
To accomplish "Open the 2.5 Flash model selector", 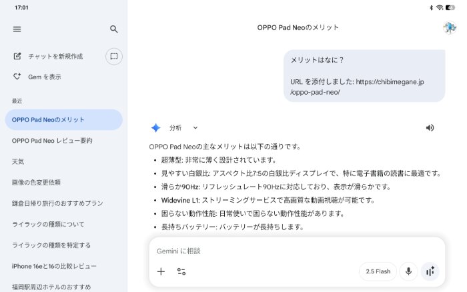I will [378, 271].
